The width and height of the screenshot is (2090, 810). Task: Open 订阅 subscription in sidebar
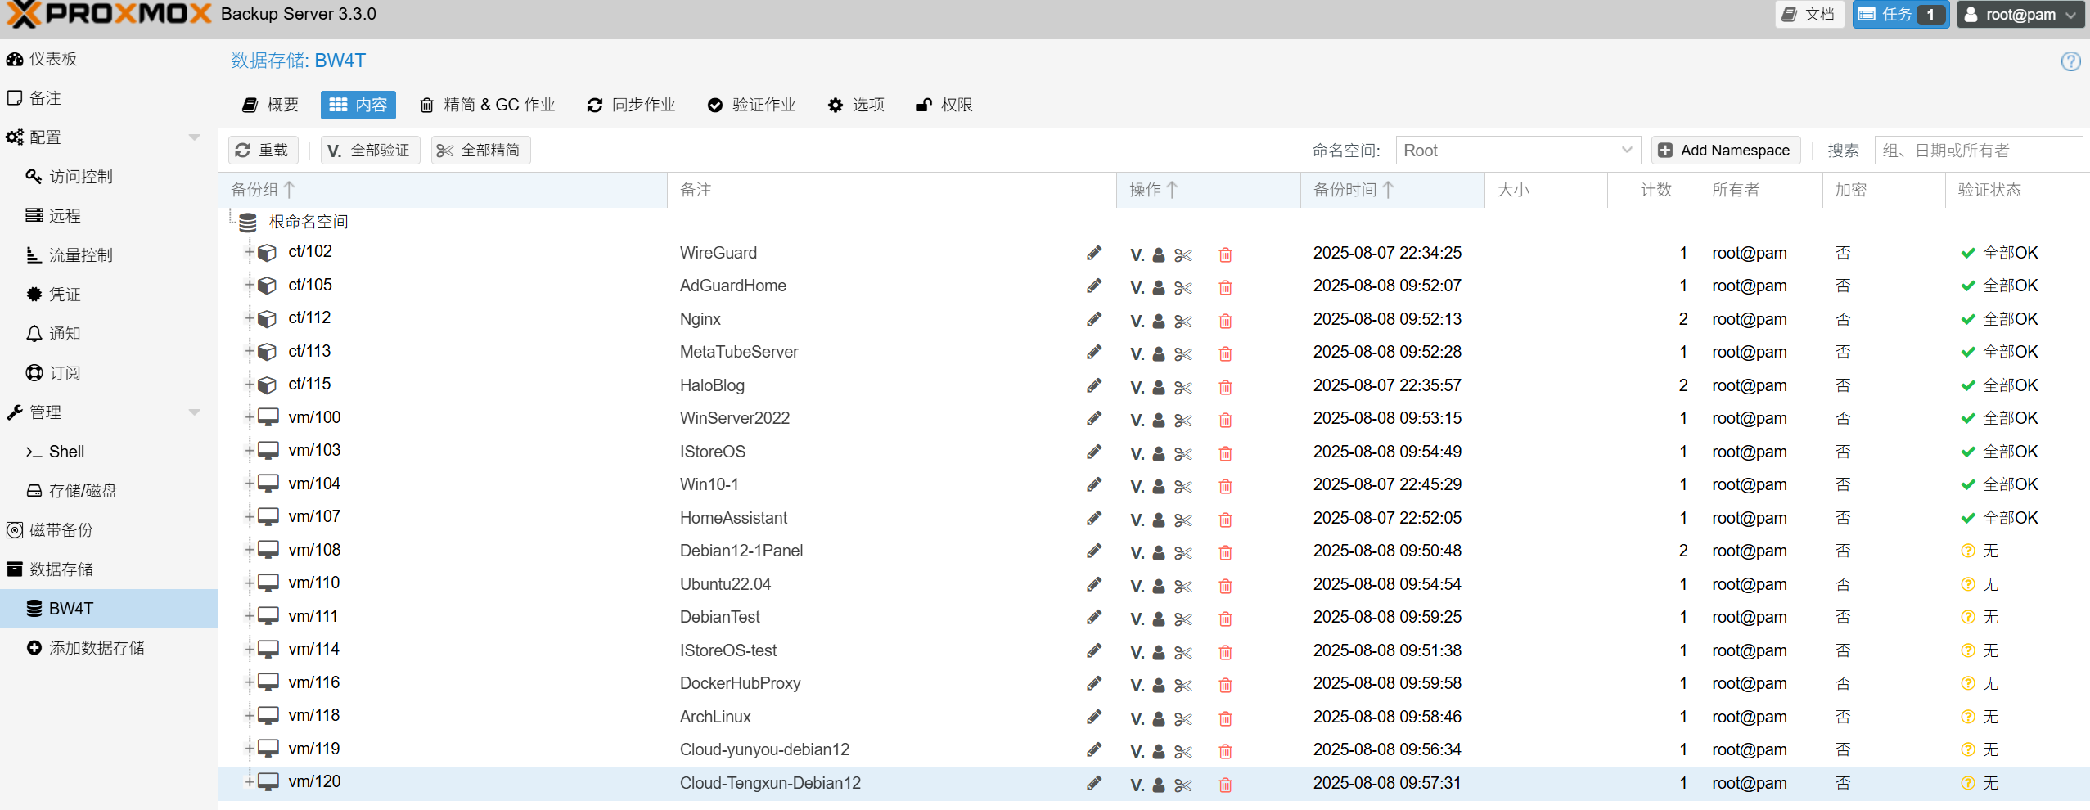point(109,373)
